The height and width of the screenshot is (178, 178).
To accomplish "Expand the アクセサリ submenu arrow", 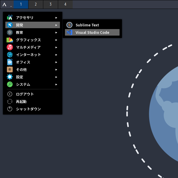I will point(56,18).
